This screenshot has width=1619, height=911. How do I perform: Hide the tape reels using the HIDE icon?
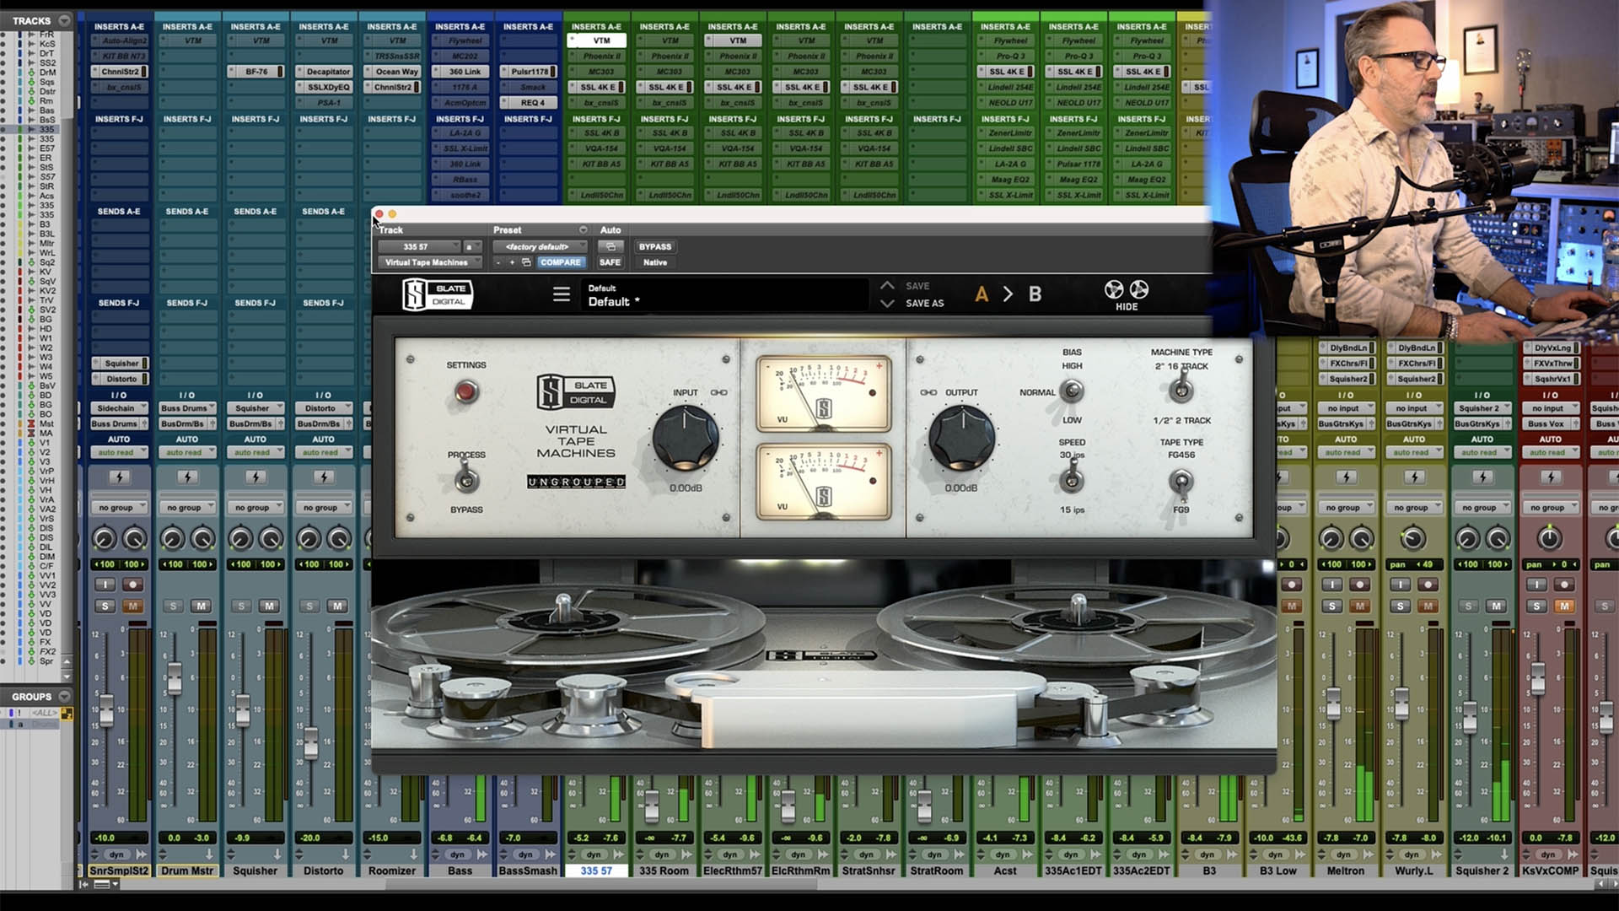[x=1127, y=295]
